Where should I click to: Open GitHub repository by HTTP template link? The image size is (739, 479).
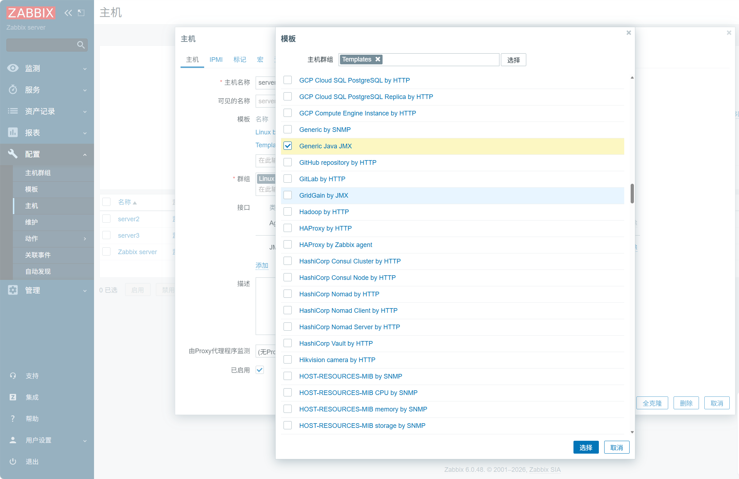tap(338, 162)
